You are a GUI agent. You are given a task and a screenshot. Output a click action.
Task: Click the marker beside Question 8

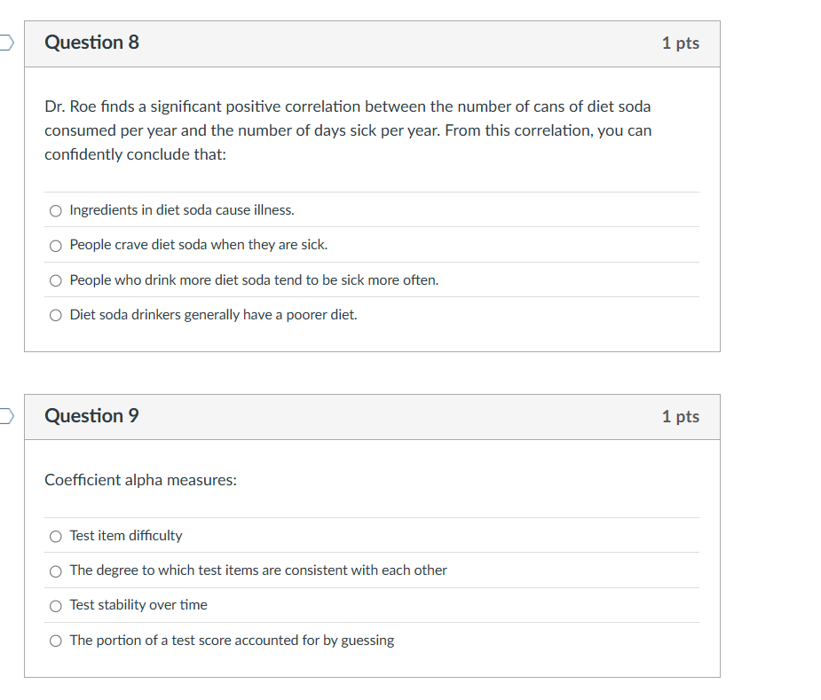click(x=4, y=42)
